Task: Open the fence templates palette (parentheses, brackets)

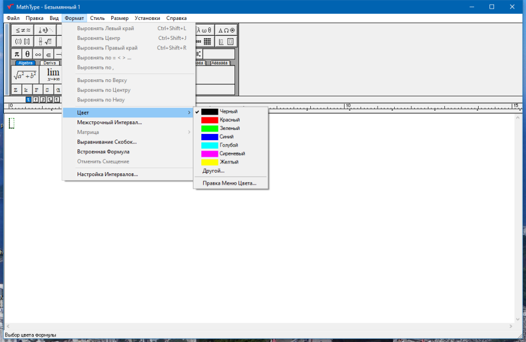Action: click(x=23, y=42)
